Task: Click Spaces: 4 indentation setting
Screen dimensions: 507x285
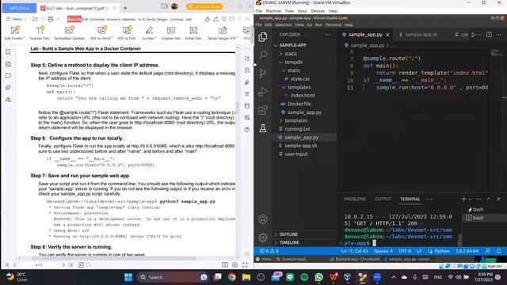Action: [x=383, y=251]
